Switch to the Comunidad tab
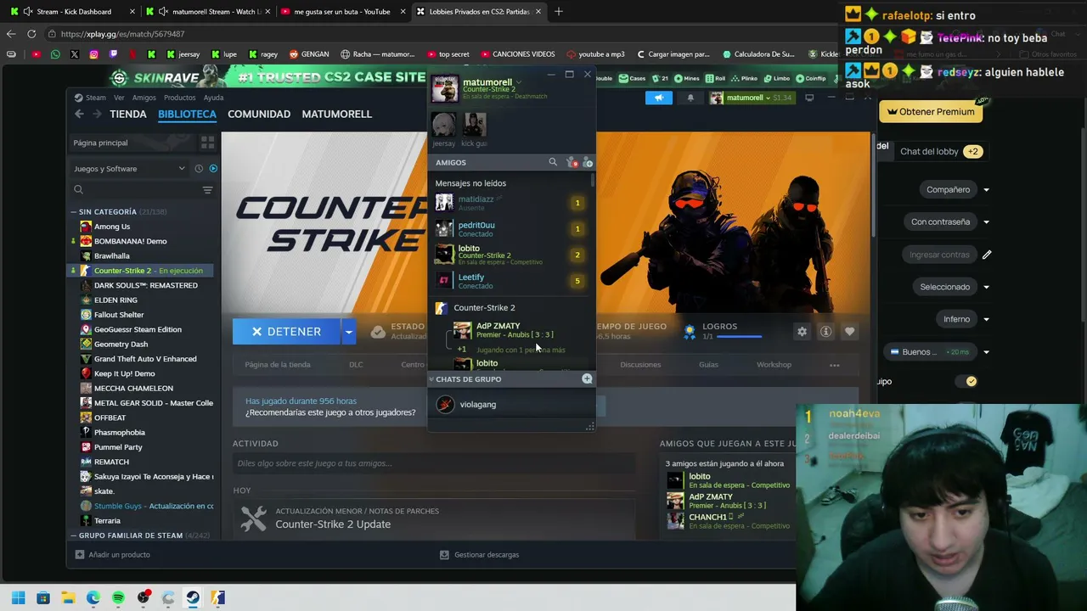 coord(259,114)
